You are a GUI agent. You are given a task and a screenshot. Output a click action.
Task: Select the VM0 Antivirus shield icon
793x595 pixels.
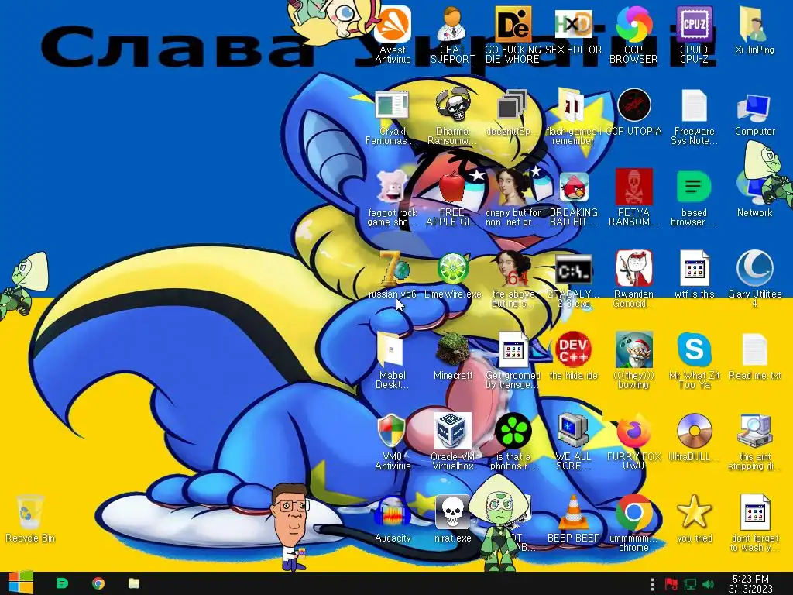click(393, 442)
